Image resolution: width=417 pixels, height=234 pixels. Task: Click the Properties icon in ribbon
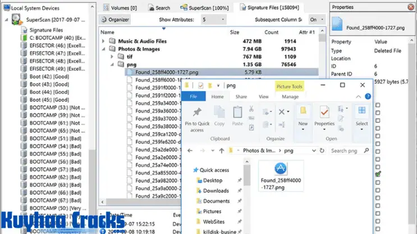pos(324,113)
